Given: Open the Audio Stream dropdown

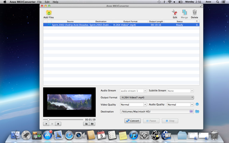Looking at the screenshot, I should click(x=133, y=91).
